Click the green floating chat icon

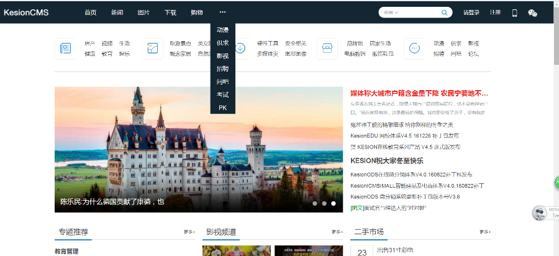coord(556,183)
